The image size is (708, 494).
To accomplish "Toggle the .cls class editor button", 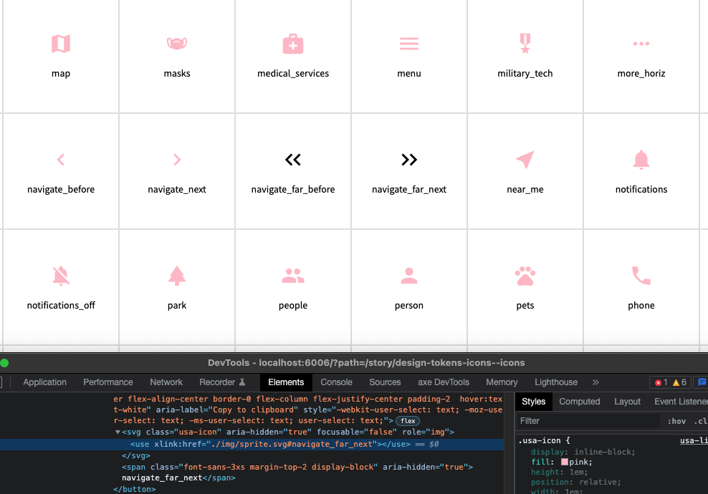I will click(700, 421).
